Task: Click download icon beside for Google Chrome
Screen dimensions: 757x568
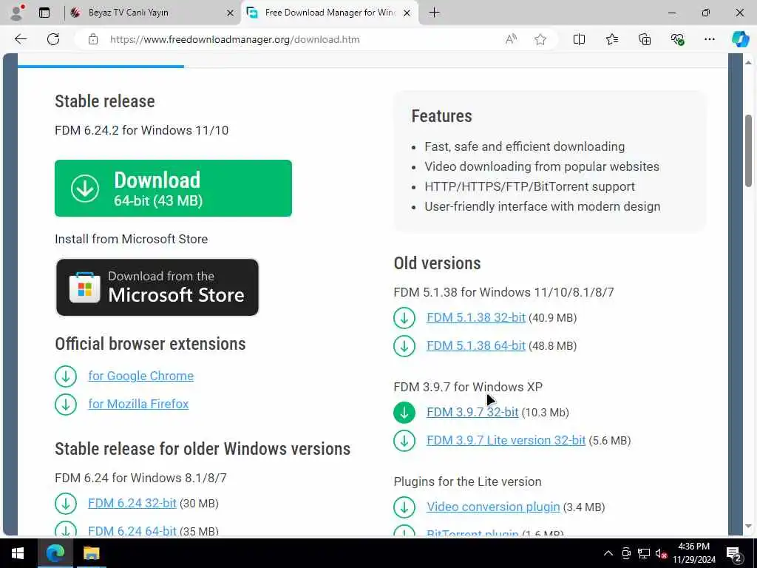Action: pos(66,376)
